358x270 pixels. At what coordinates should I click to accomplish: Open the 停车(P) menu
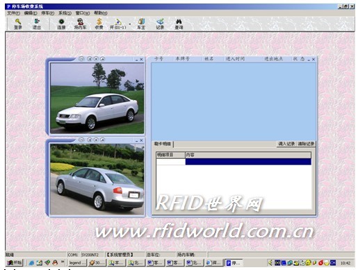48,13
